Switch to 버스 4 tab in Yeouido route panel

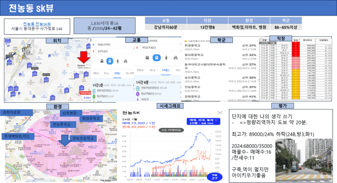pos(152,70)
